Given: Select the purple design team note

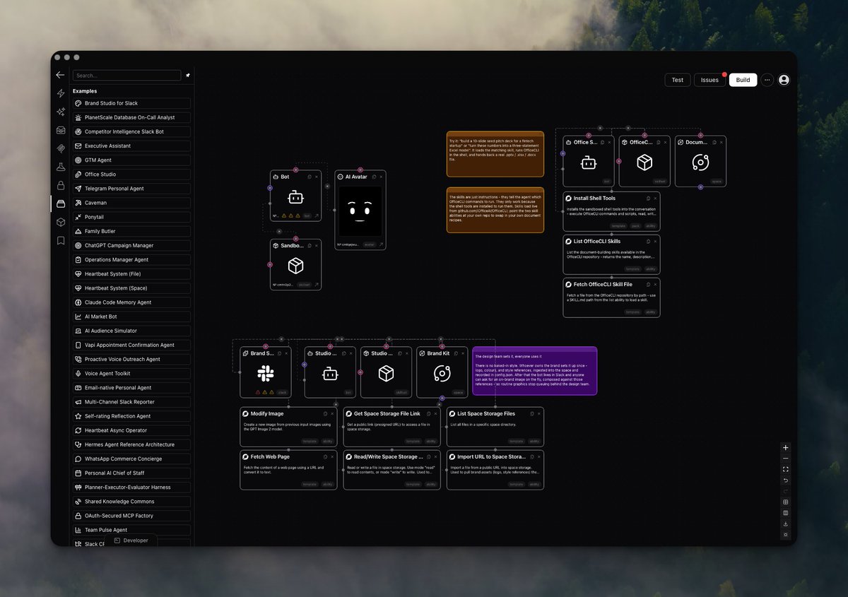Looking at the screenshot, I should pos(535,371).
